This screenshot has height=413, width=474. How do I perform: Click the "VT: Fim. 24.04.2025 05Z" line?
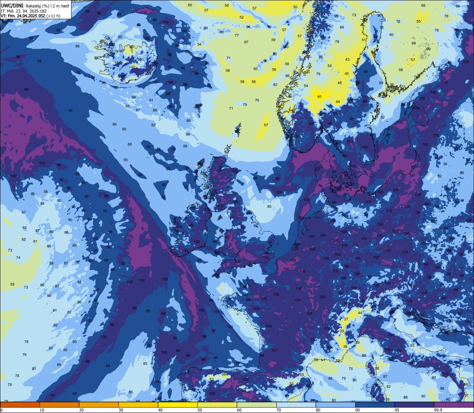click(x=23, y=16)
